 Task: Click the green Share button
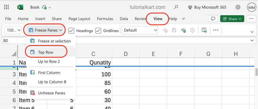pos(232,19)
